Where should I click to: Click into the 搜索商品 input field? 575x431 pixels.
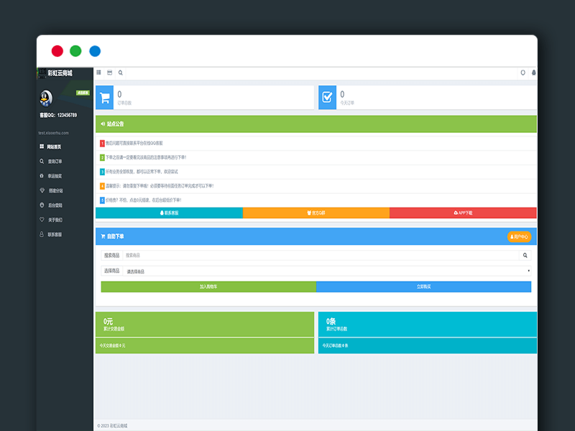(321, 256)
